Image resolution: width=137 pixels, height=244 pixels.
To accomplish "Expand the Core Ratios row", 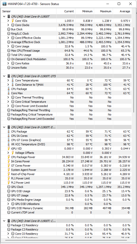I will coord(8,63).
